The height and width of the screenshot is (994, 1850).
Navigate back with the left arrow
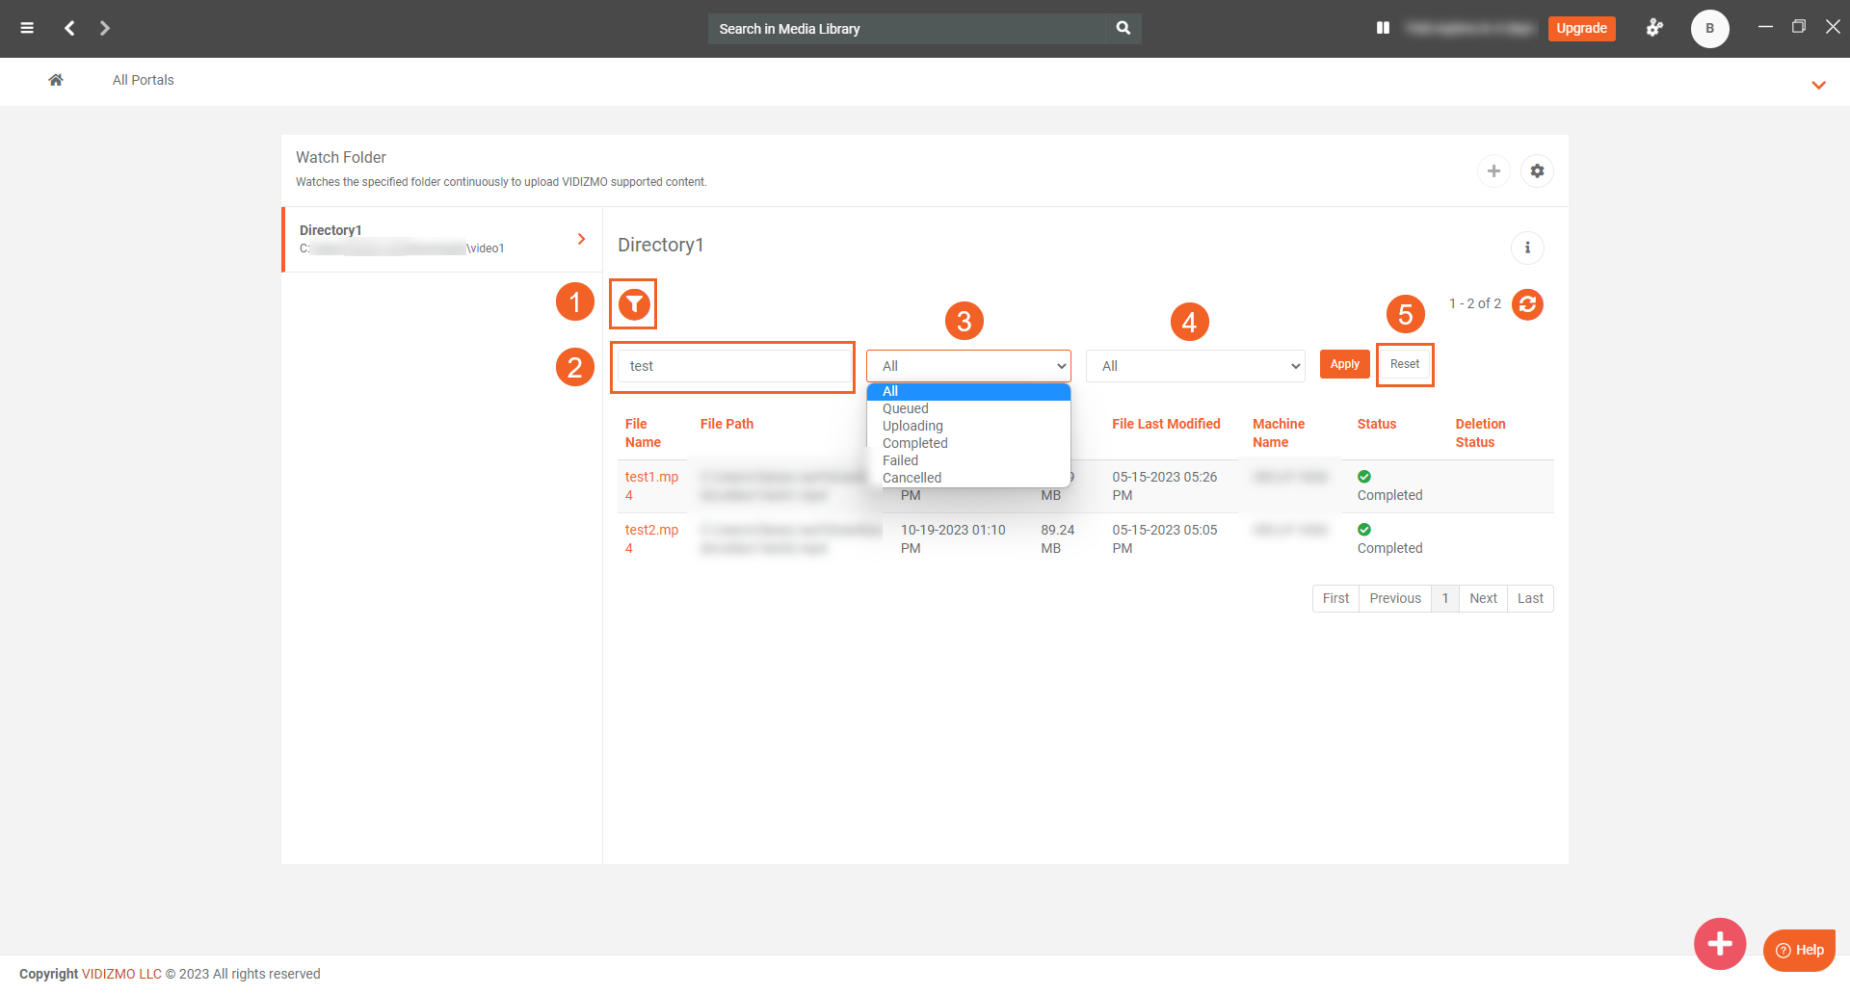(69, 28)
